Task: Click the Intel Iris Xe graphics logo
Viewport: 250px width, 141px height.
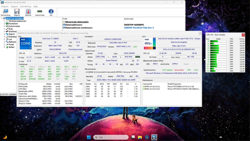Action: (x=150, y=44)
